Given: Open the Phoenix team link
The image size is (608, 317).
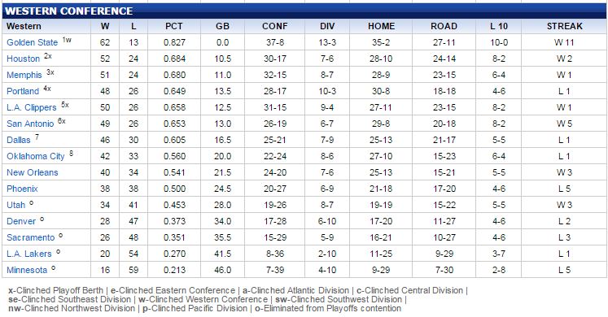Looking at the screenshot, I should pos(22,189).
